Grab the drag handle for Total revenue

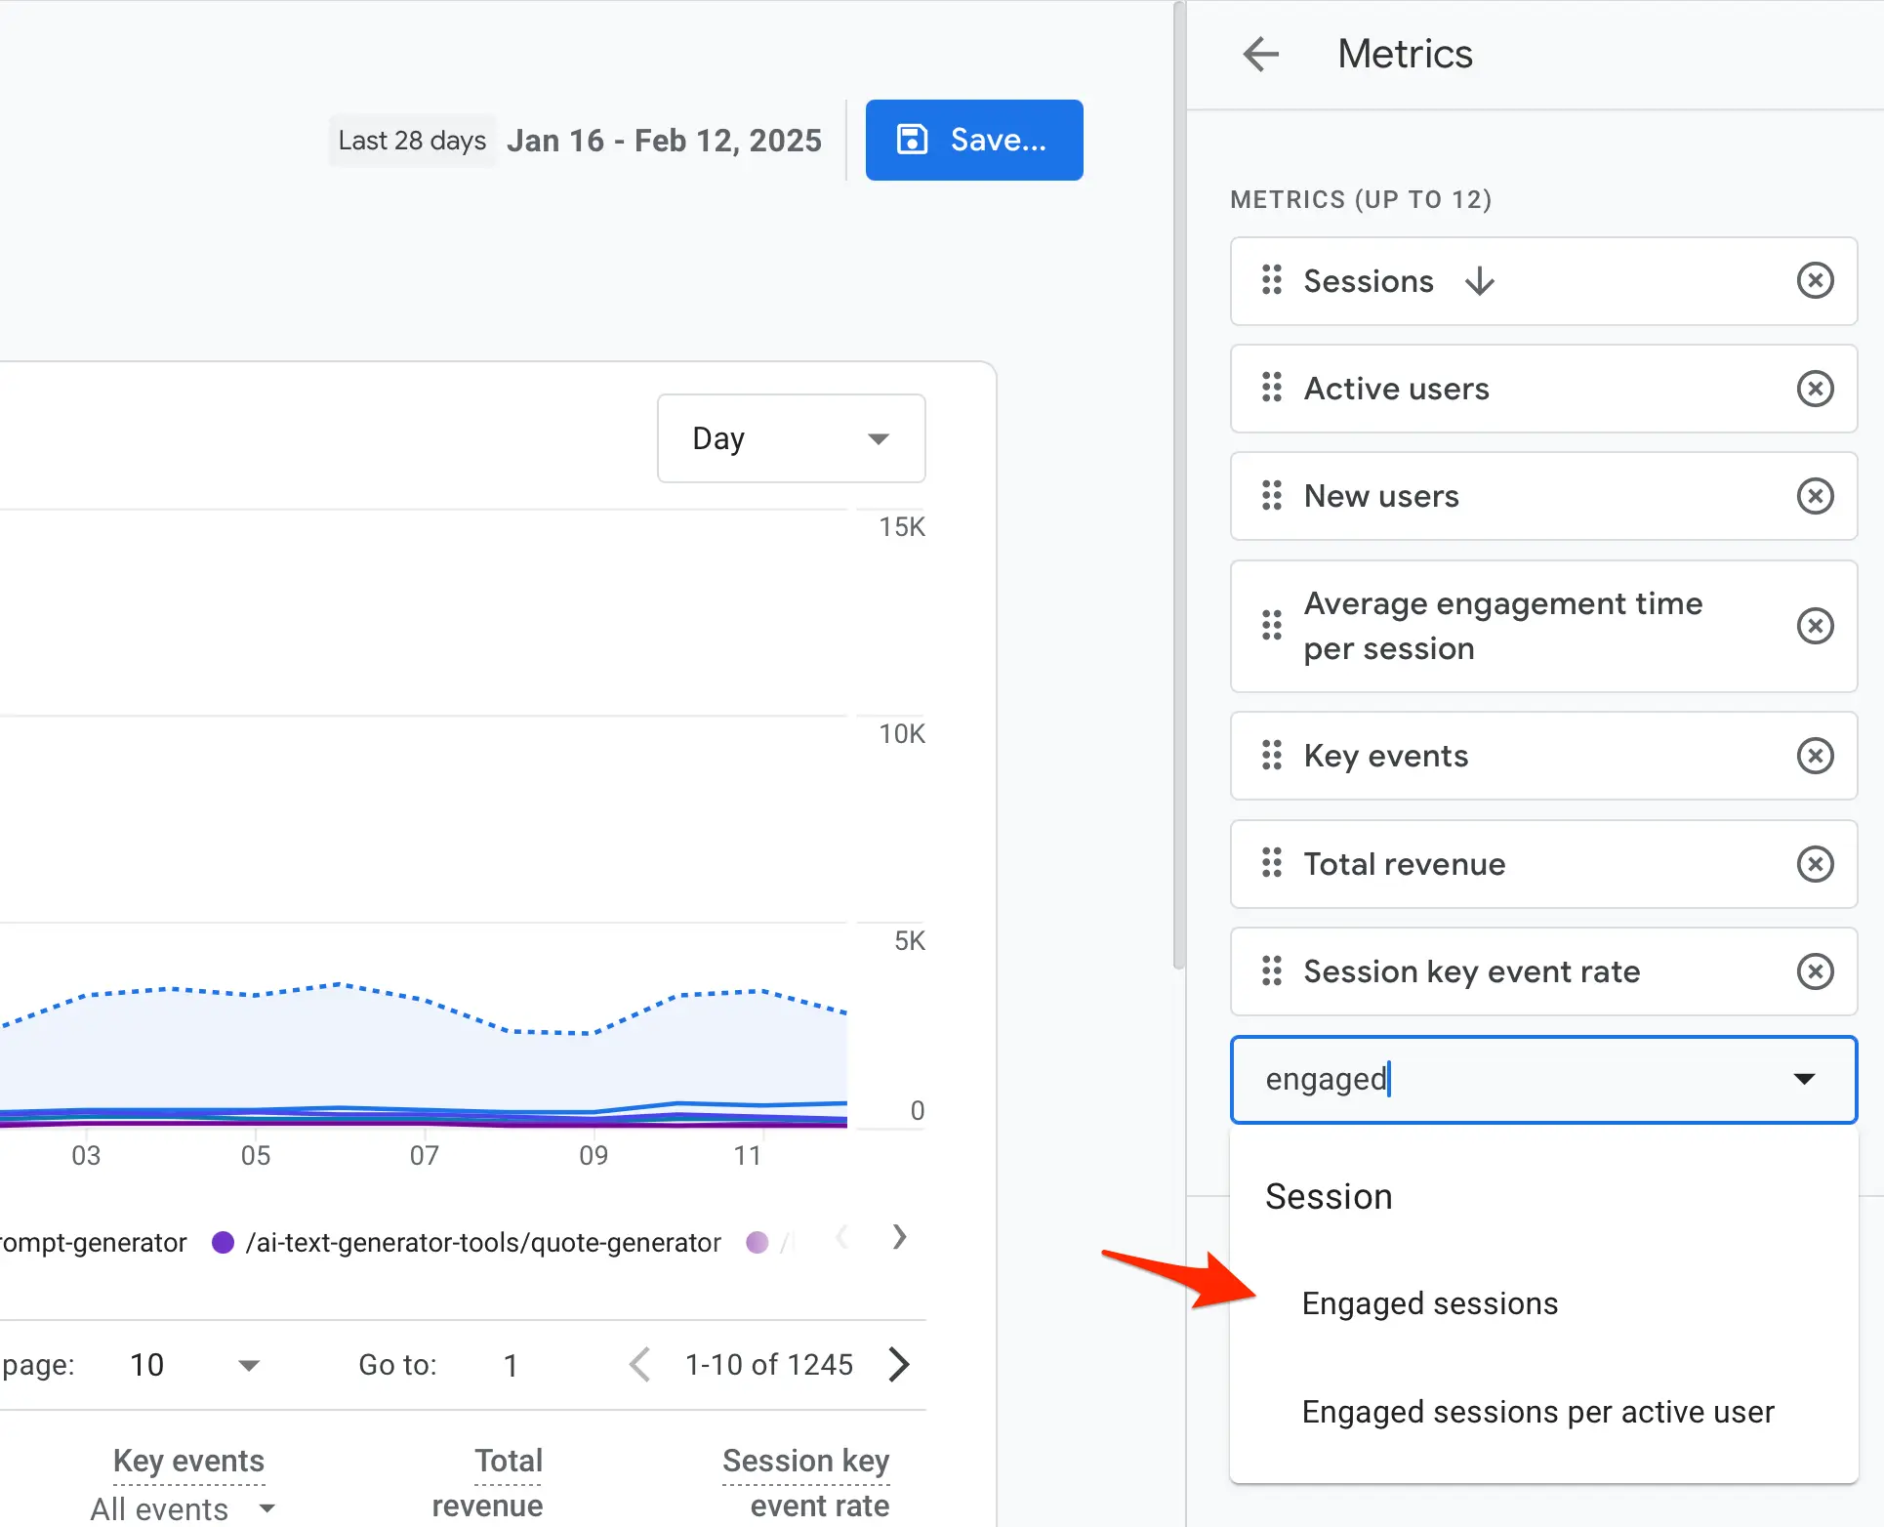click(1271, 864)
